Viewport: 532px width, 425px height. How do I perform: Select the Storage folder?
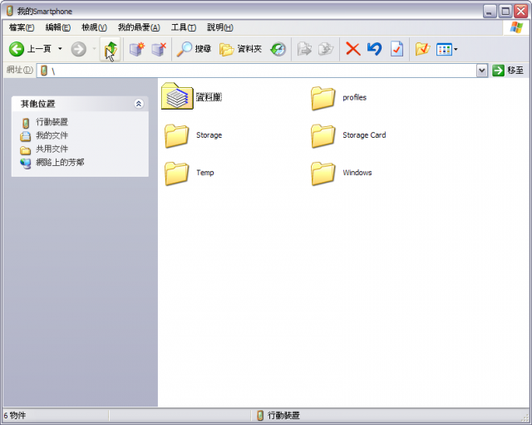point(193,135)
